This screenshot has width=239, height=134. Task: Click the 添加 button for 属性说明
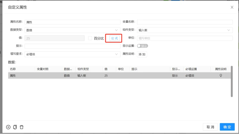tap(142, 54)
